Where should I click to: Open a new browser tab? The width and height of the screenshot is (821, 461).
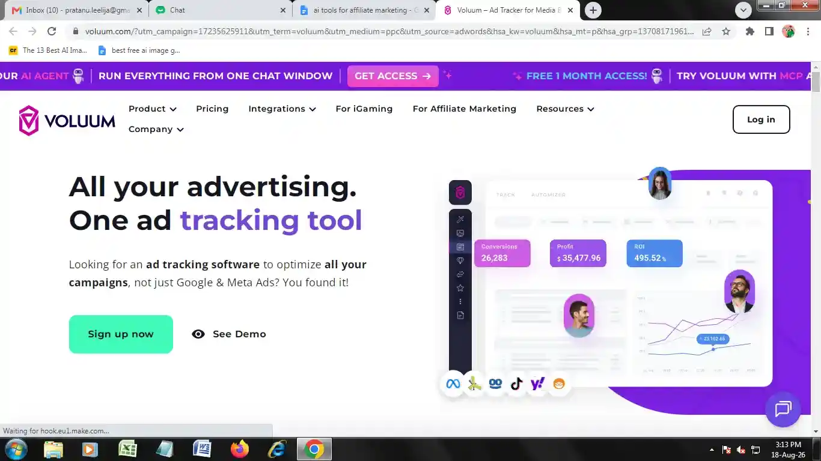click(x=593, y=10)
